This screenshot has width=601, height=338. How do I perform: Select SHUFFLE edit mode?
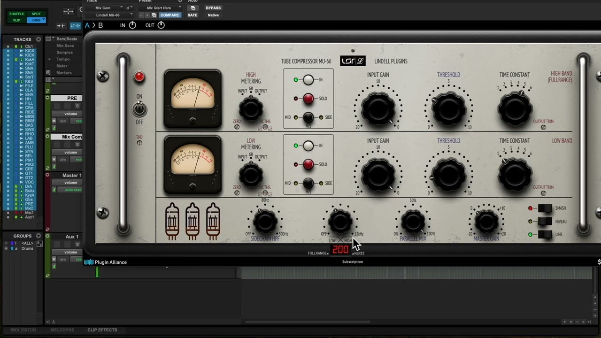[x=17, y=14]
